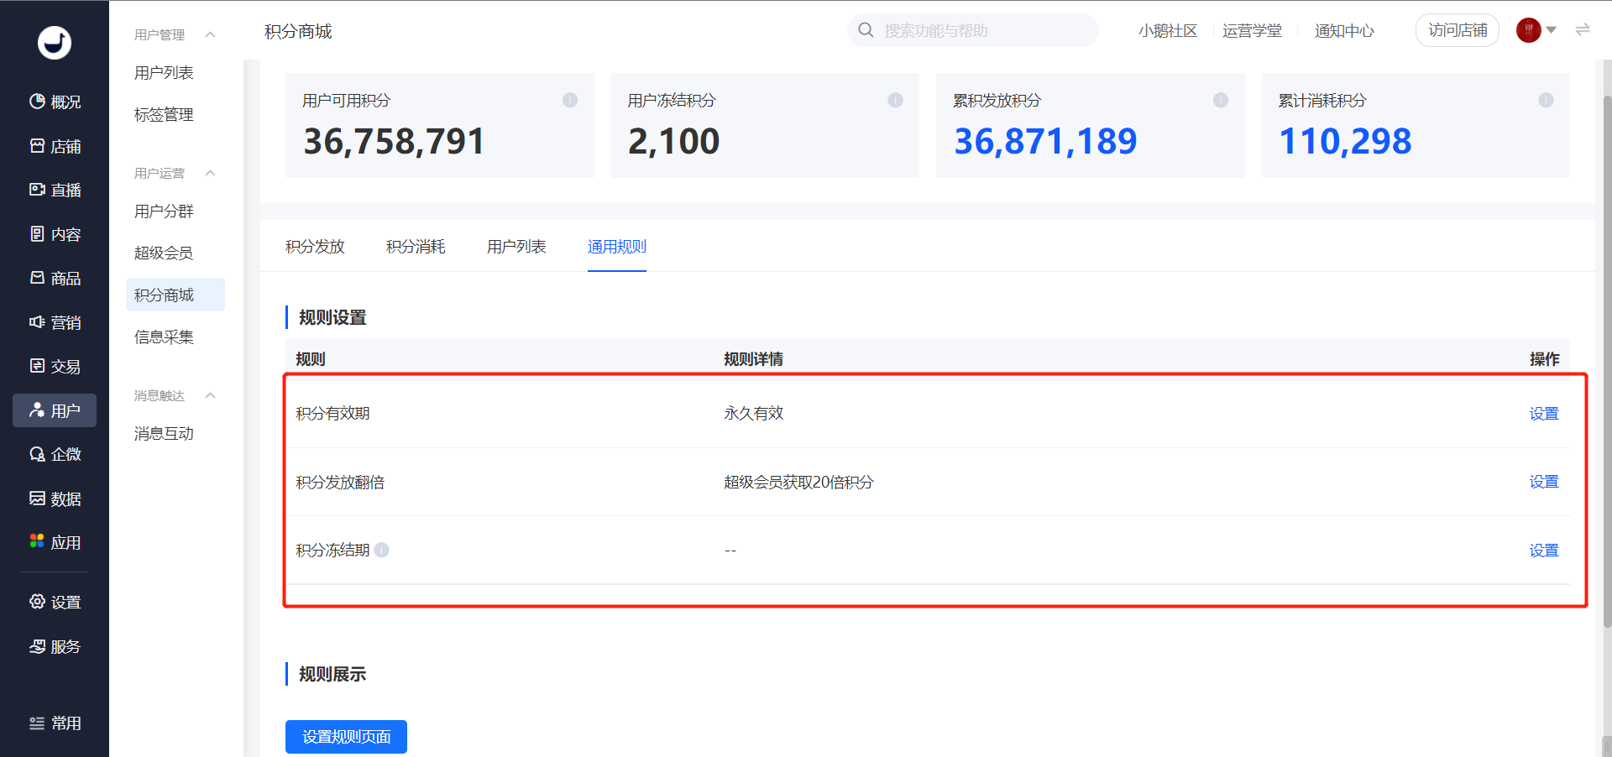Select the 用户 users sidebar item
This screenshot has width=1612, height=757.
click(55, 410)
